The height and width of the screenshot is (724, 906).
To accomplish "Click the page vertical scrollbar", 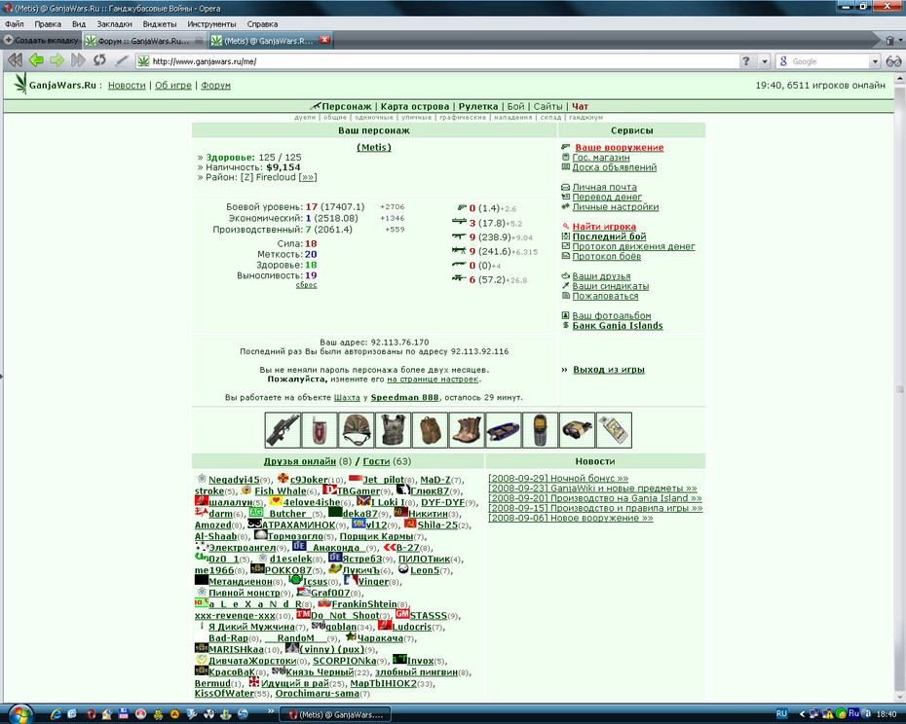I will [899, 389].
